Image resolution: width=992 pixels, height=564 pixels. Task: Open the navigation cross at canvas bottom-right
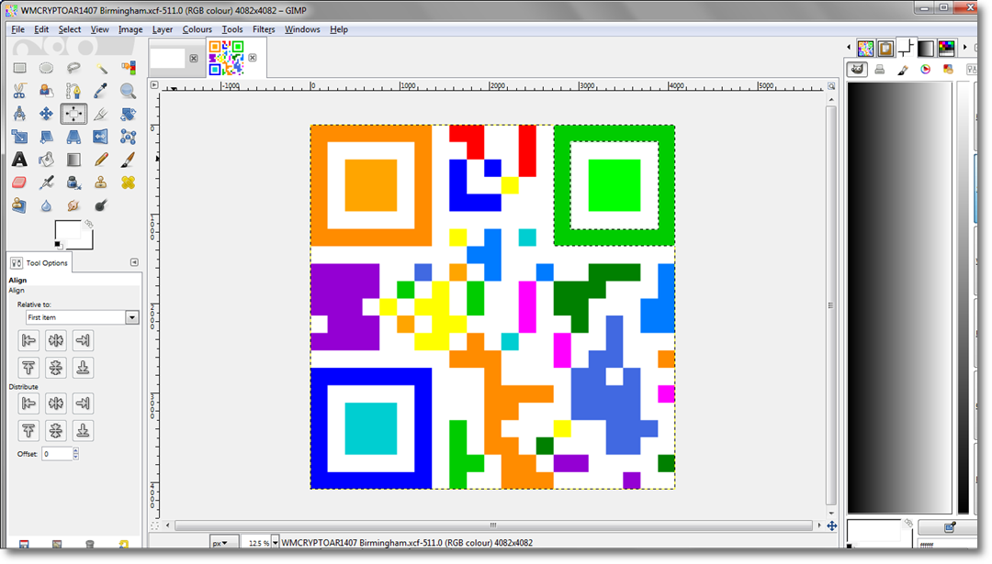click(x=831, y=525)
